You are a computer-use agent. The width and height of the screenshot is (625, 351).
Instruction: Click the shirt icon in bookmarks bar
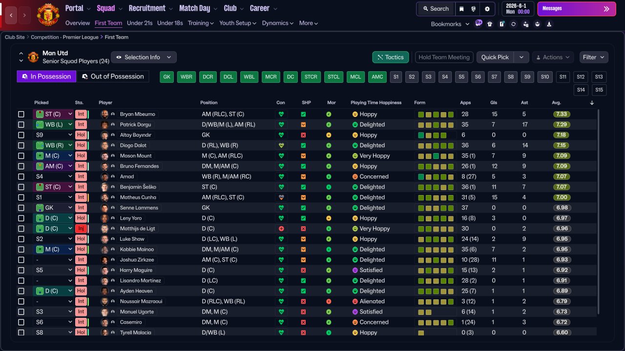pyautogui.click(x=490, y=24)
